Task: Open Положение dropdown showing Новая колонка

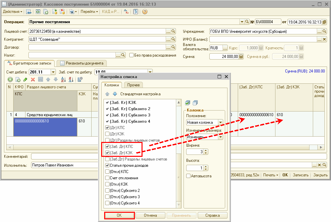Action: point(221,122)
